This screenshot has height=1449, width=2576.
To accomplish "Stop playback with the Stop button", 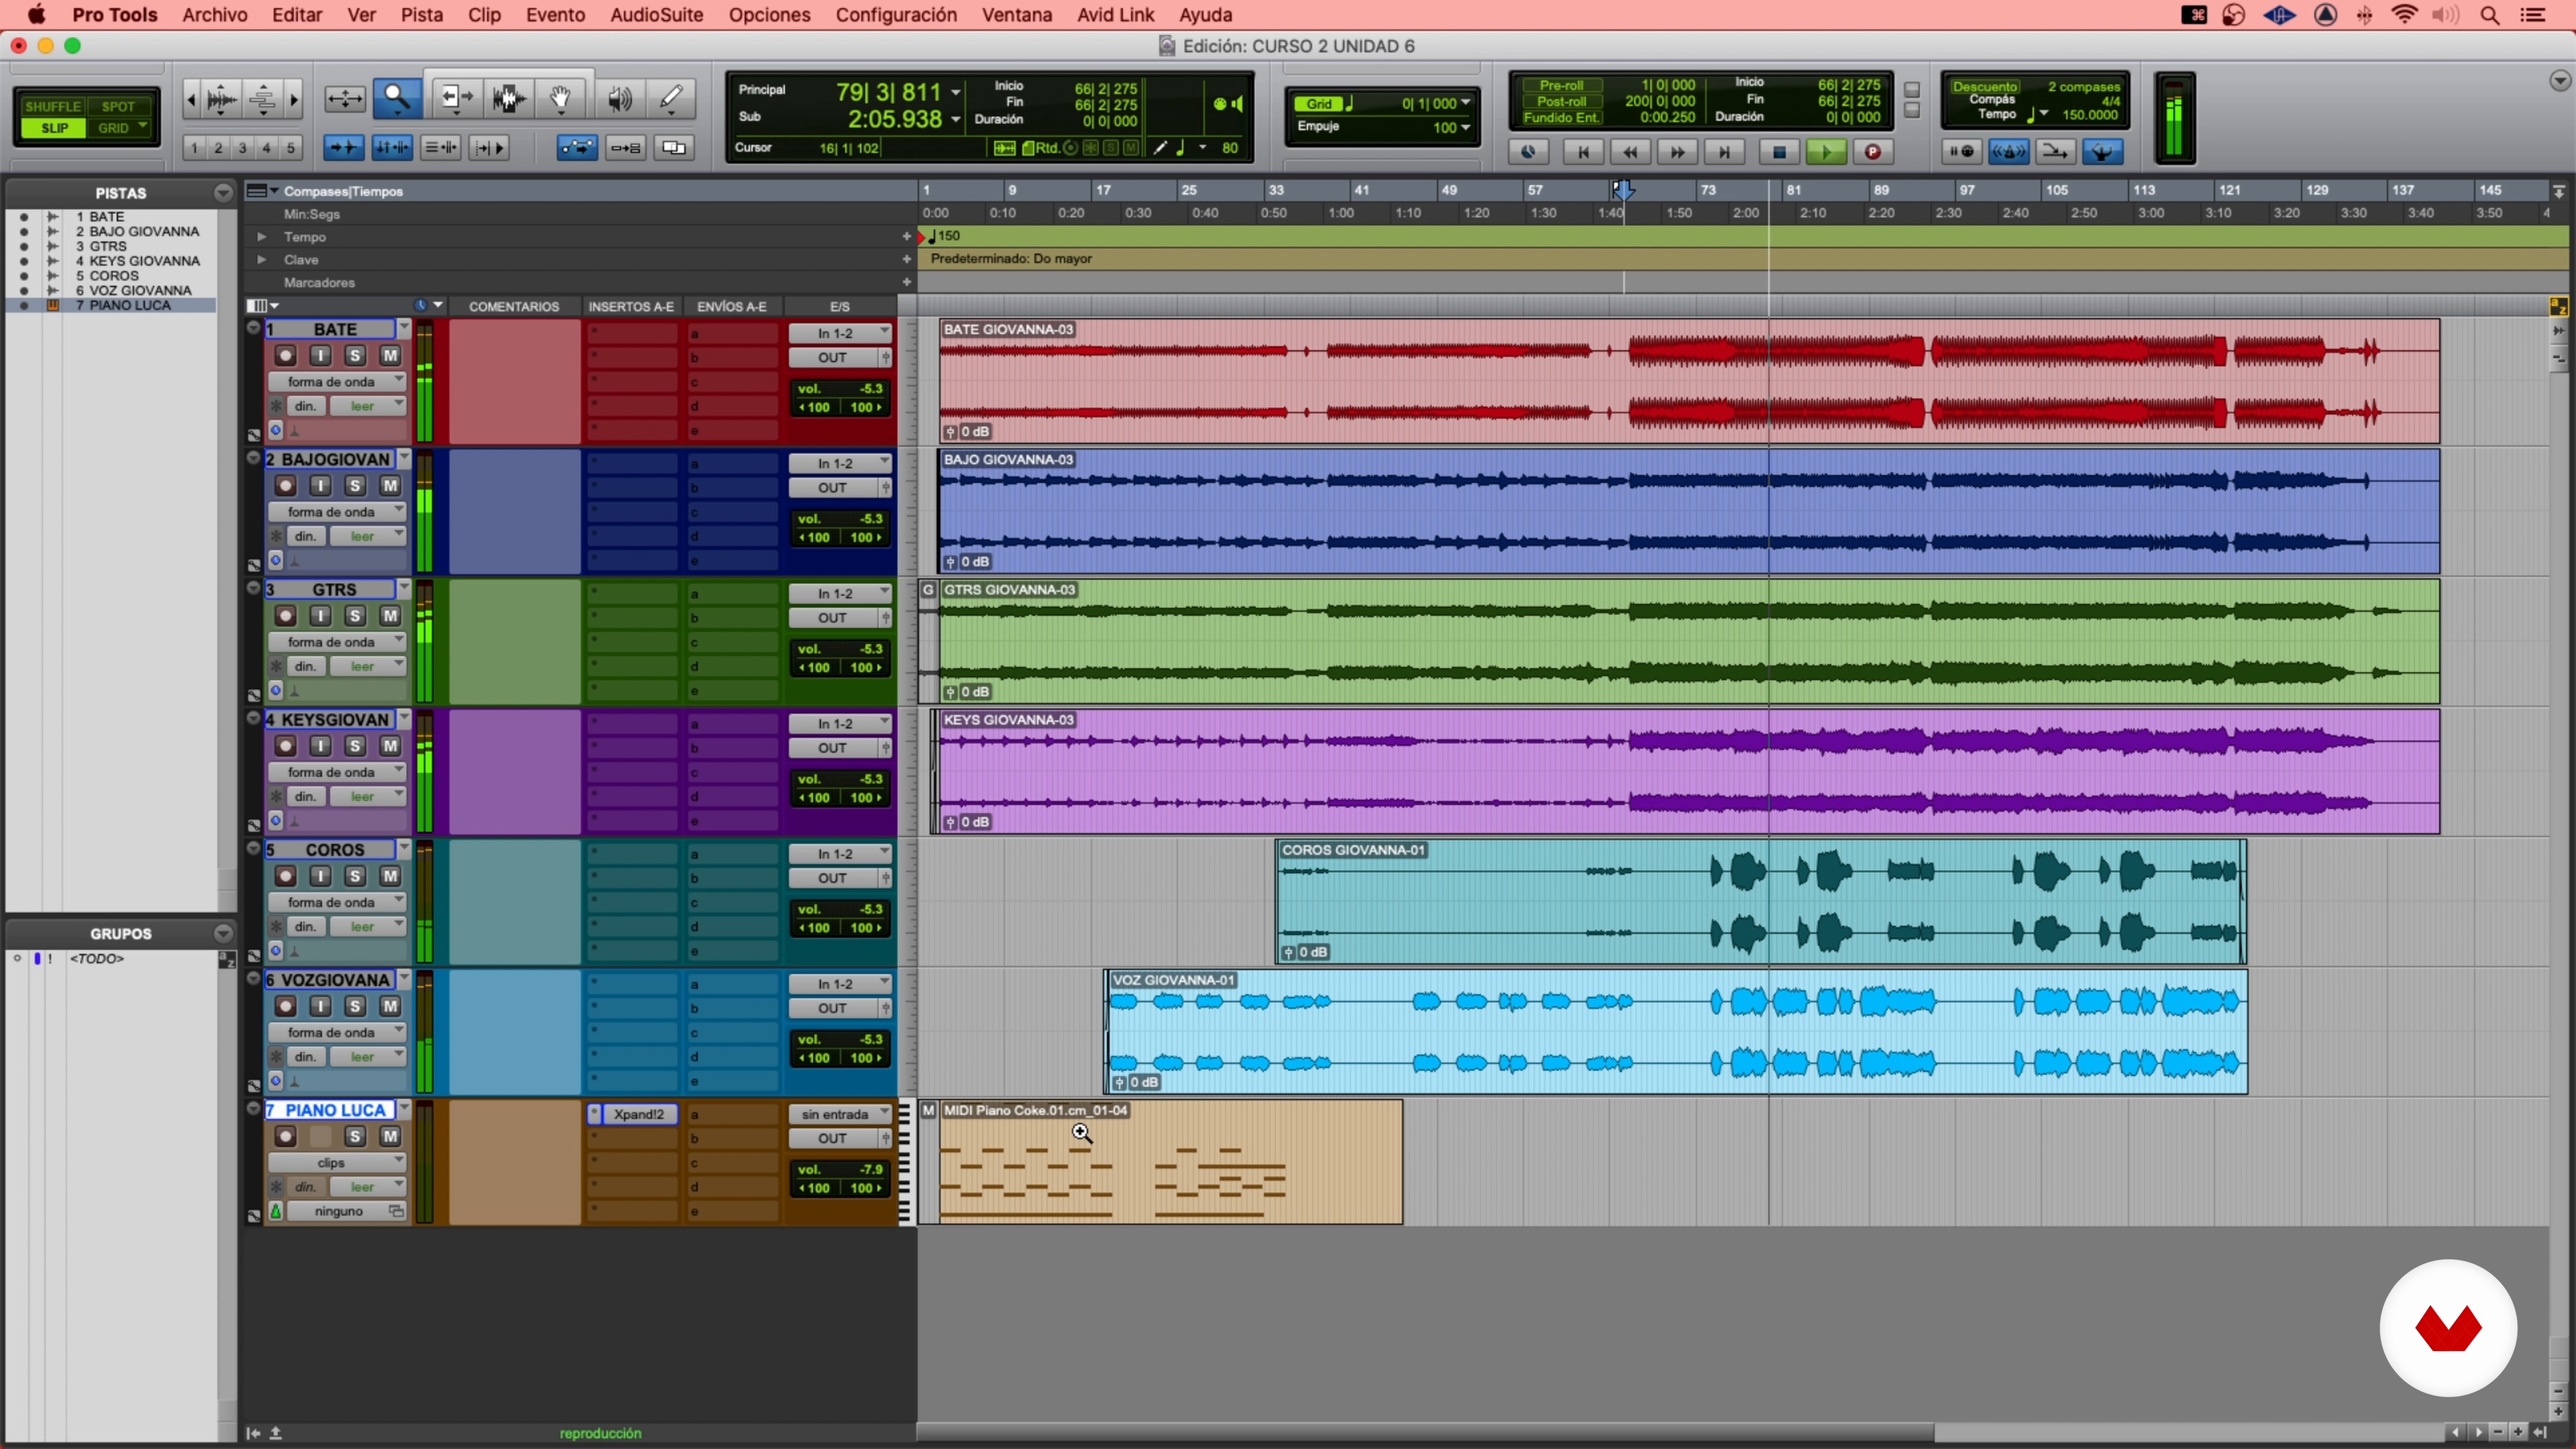I will pos(1779,152).
